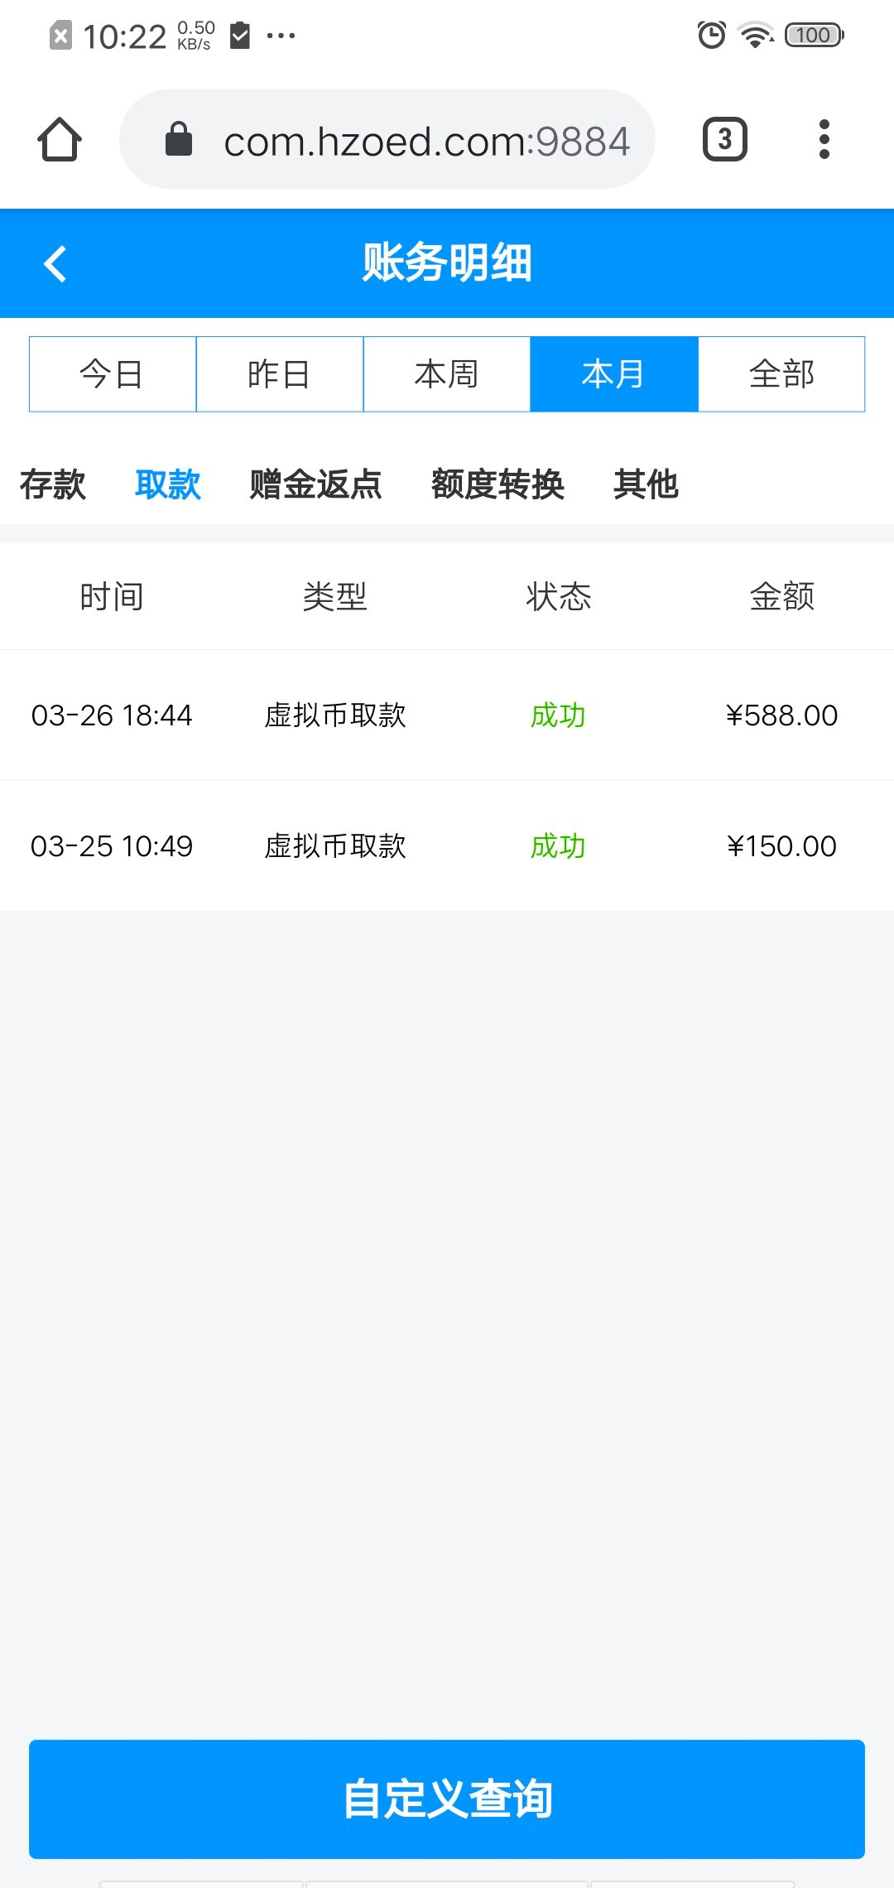
Task: Tap the browser home icon
Action: (x=60, y=139)
